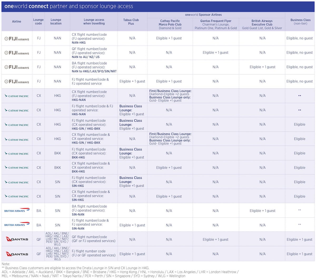Screen dimensions: 316x280
Task: Click 'Eligible + 1 guest' under Marco Polo Club in the NAN-HKG row
Action: [169, 38]
